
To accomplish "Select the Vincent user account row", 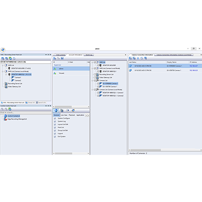I will click(x=71, y=73).
